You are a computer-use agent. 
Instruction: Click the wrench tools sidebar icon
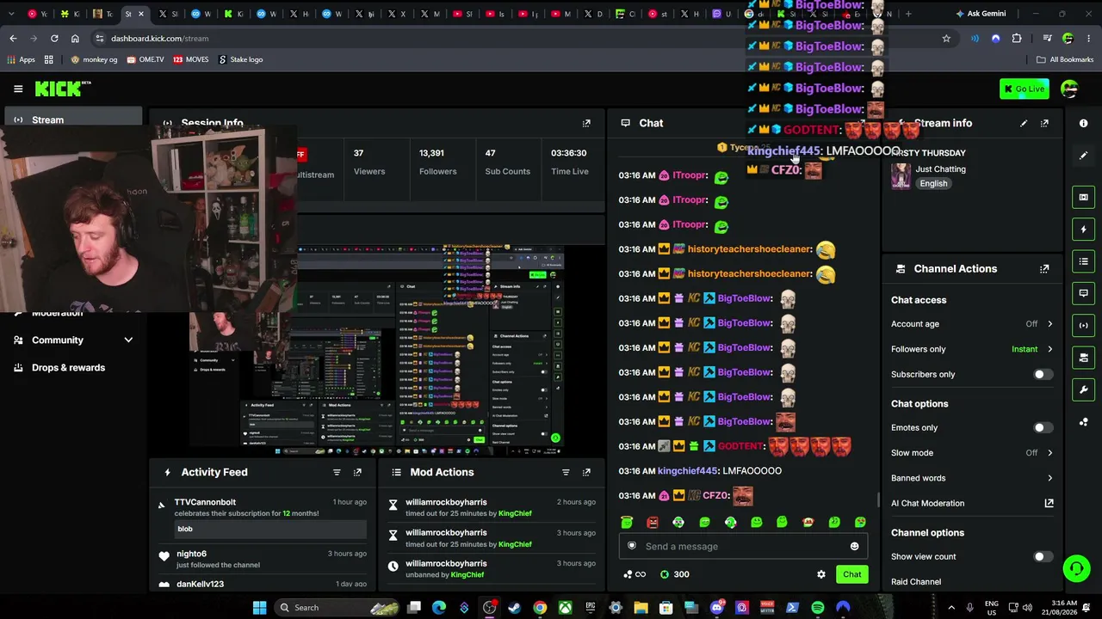coord(1083,389)
